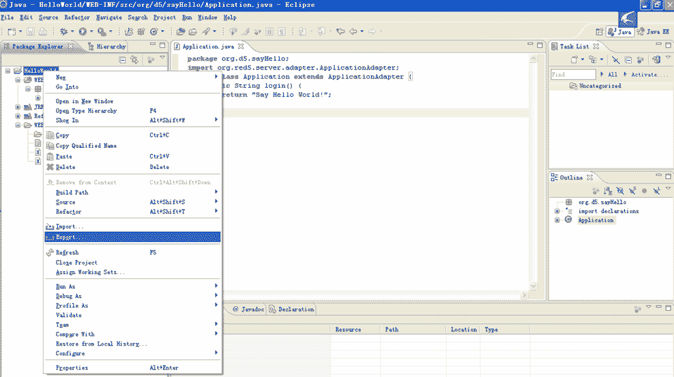
Task: Toggle Hide Fields in Outline toolbar
Action: pos(620,191)
